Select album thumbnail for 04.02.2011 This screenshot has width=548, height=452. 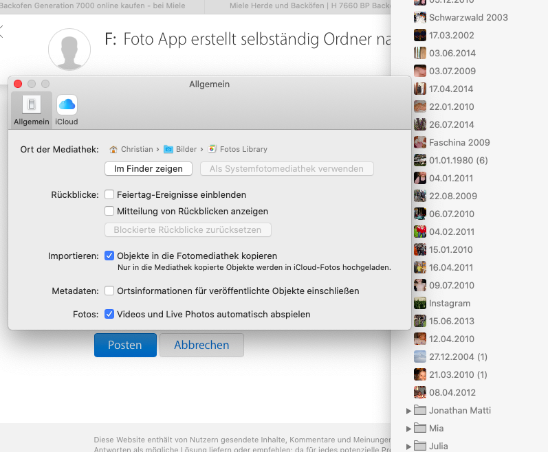click(x=419, y=231)
